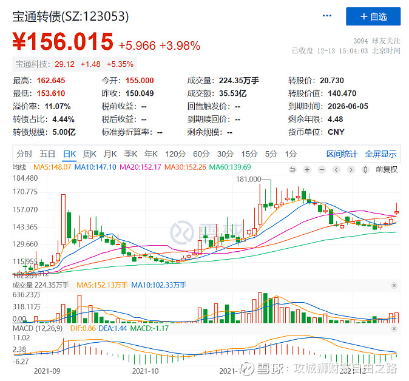This screenshot has height=381, width=409.
Task: Click the 181.000 high price marker
Action: coord(248,180)
